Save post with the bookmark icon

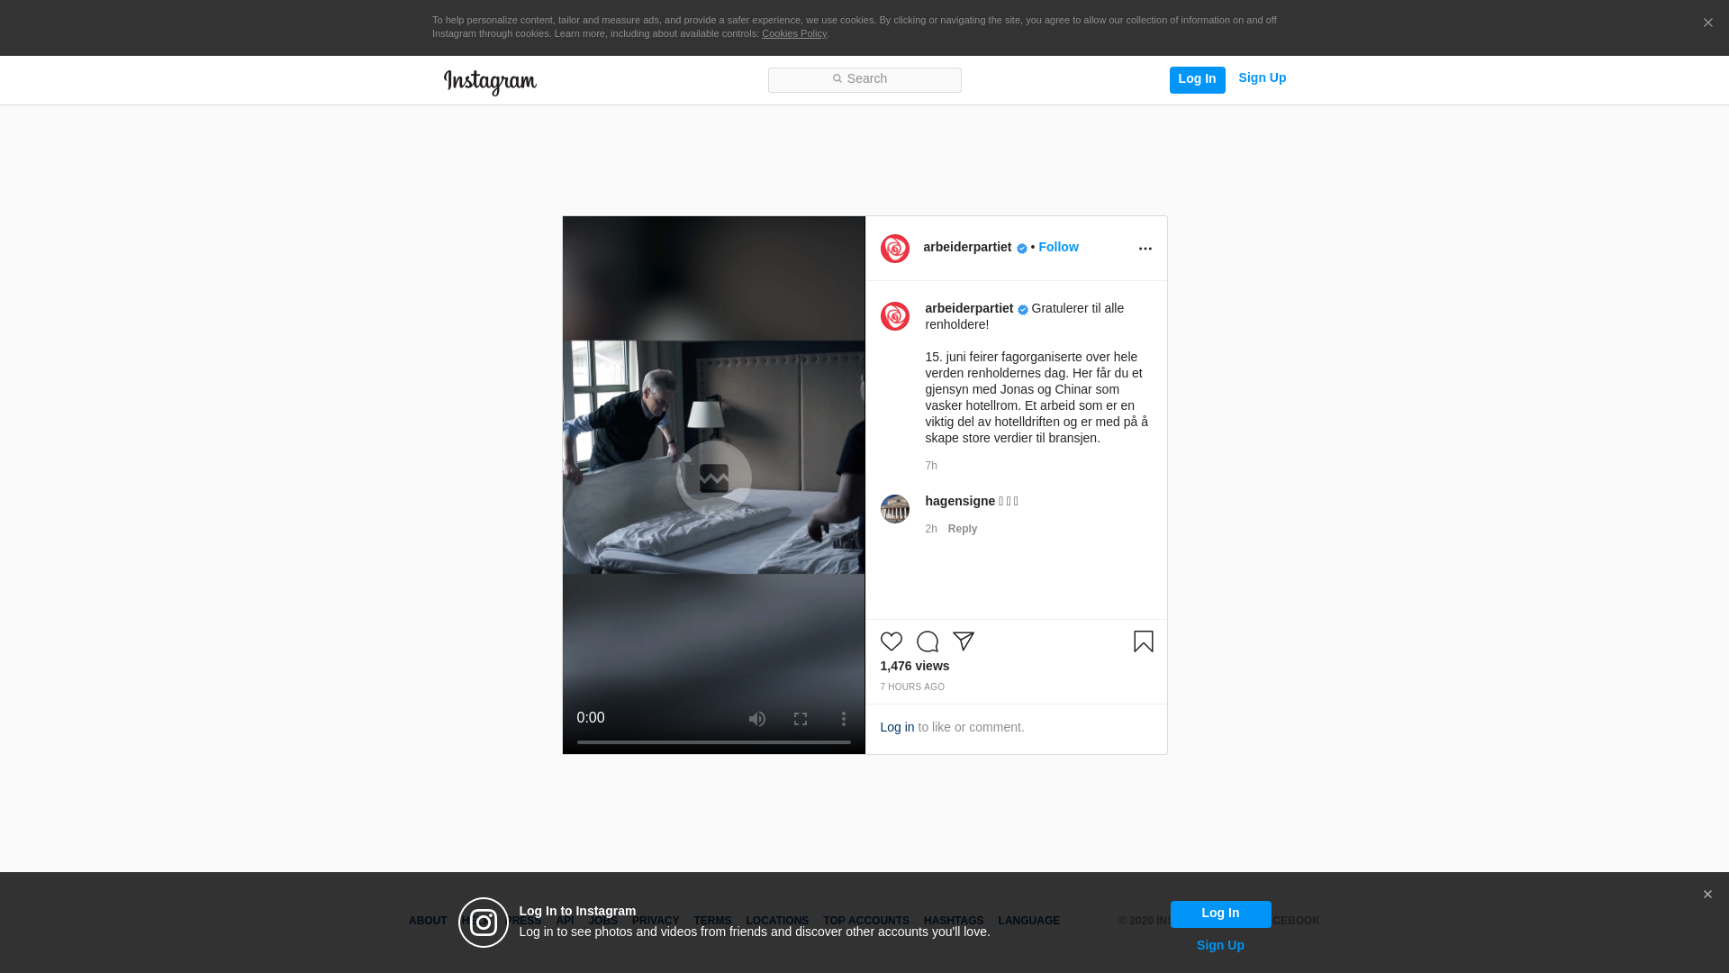click(1143, 641)
